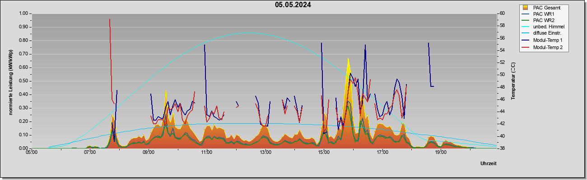Click the 15:00 time axis tick label
Screen dimensions: 587x180
click(x=324, y=152)
